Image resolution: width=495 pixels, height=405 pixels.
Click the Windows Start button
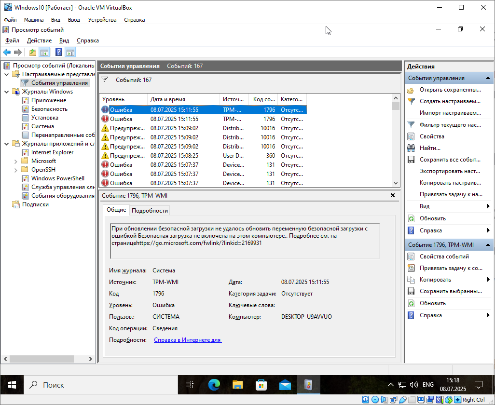12,385
